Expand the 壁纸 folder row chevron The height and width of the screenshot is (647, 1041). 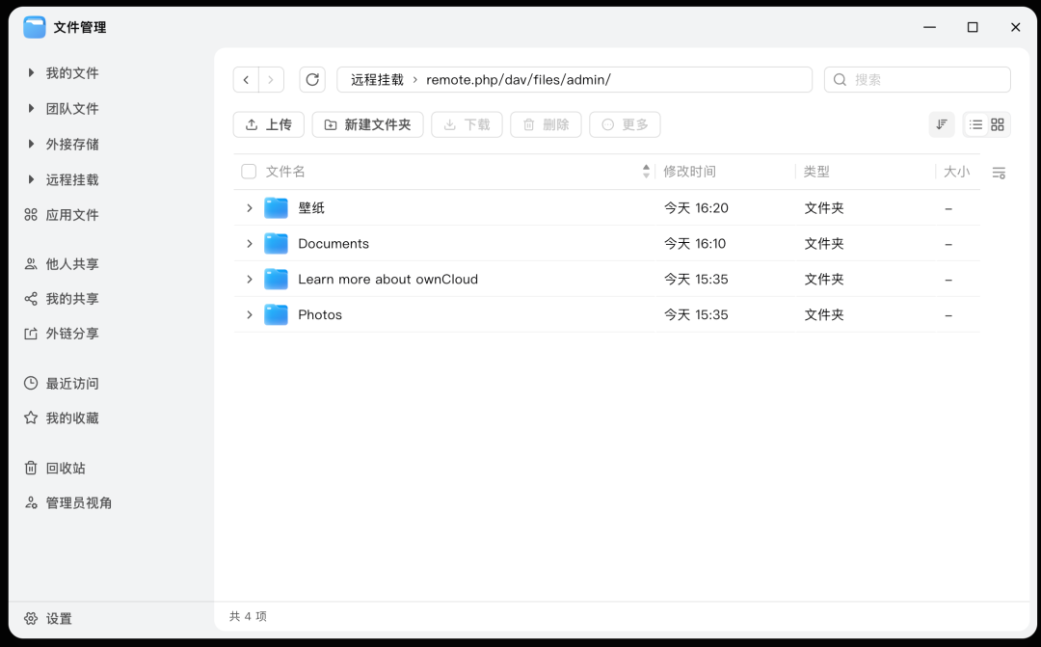[x=250, y=208]
